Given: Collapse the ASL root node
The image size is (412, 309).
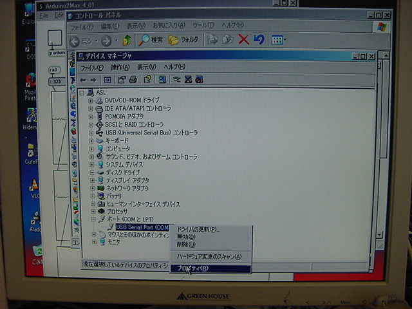Looking at the screenshot, I should 82,93.
